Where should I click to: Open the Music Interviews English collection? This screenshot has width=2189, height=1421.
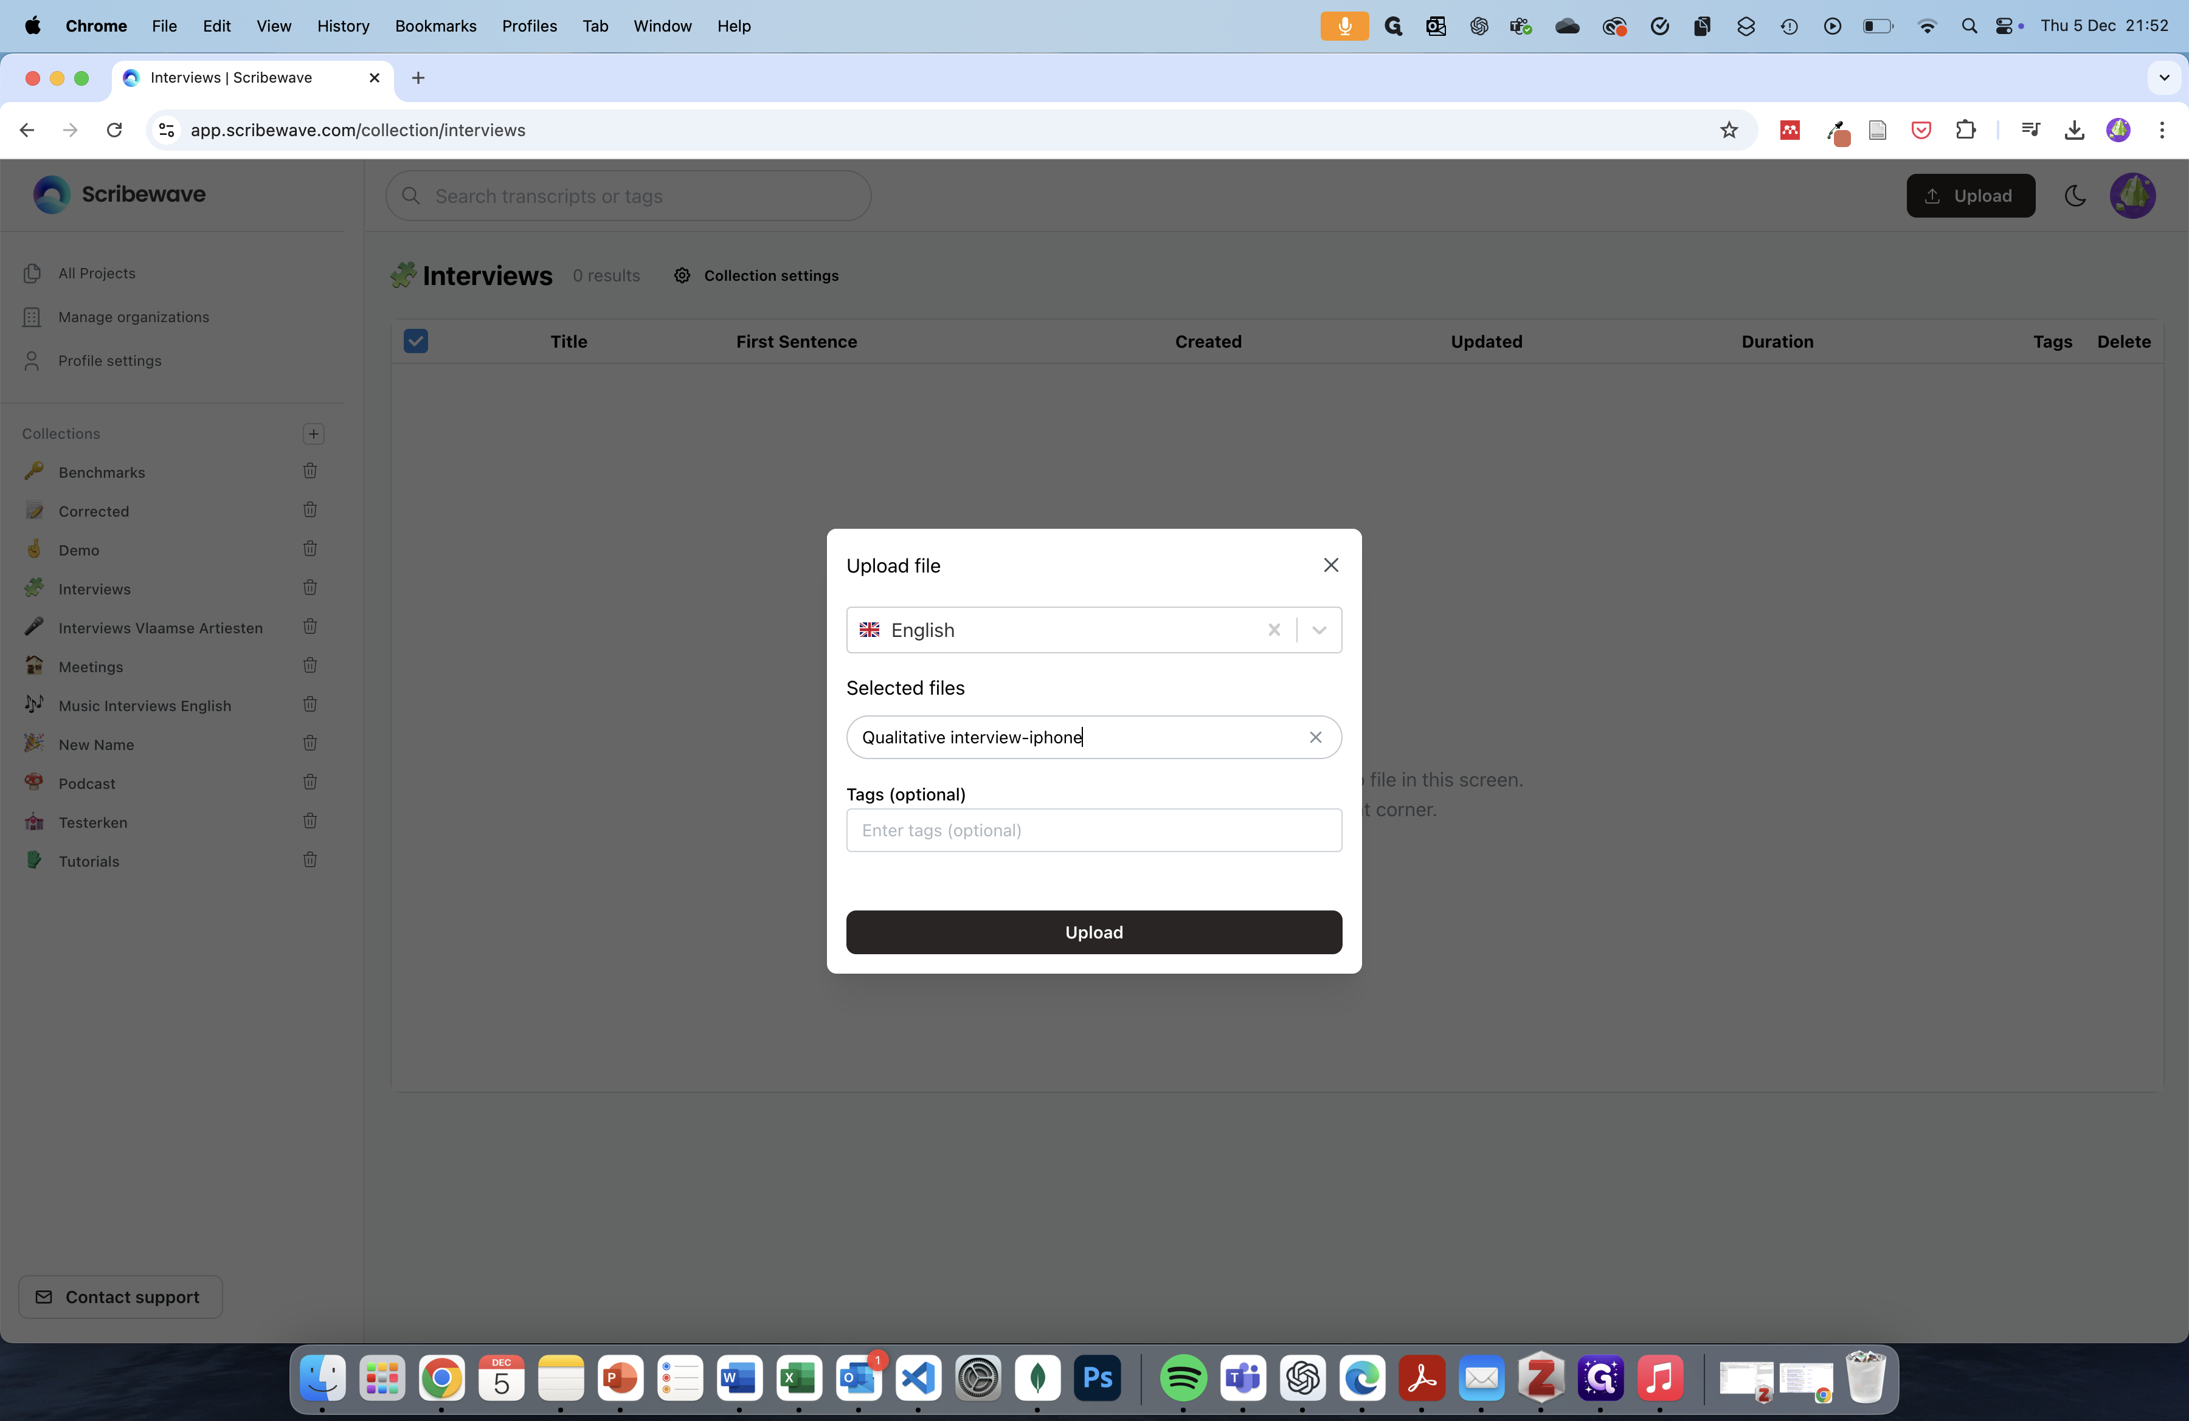point(144,706)
